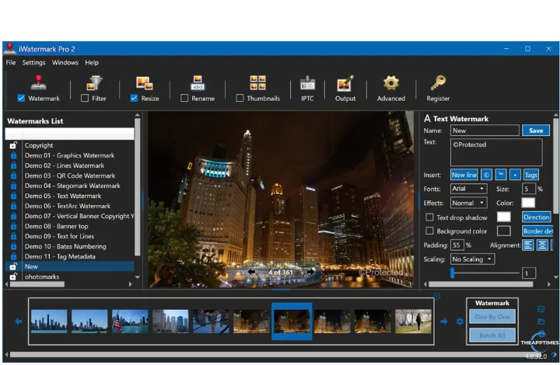Viewport: 560px width, 365px height.
Task: Toggle lock icon beside Copyright watermark
Action: [13, 145]
